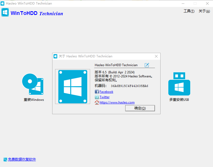Open the 多重安装USB (Multi-install USB) icon

pos(179,84)
